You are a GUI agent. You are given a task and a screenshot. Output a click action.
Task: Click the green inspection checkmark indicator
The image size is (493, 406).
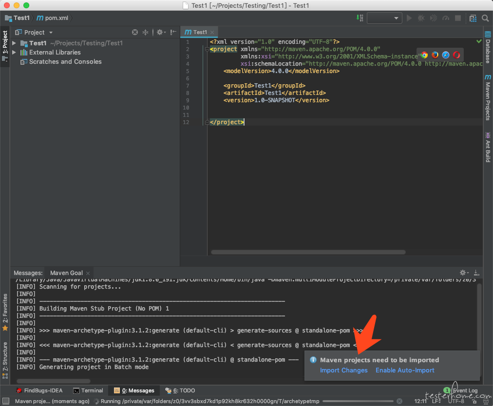(x=479, y=41)
